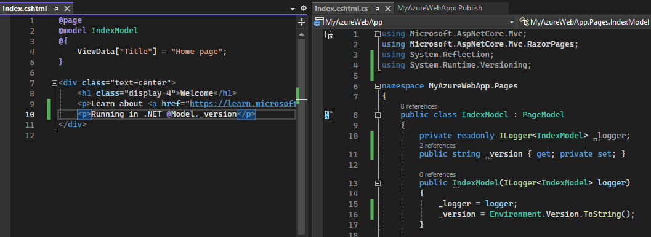
Task: Open the gear settings icon of left tab well
Action: coord(303,8)
